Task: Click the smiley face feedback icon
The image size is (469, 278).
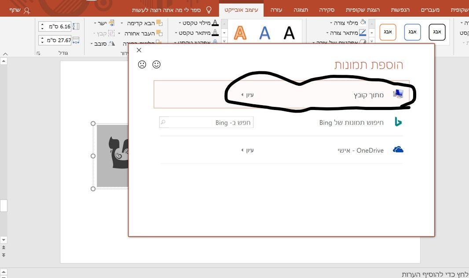Action: pos(157,64)
